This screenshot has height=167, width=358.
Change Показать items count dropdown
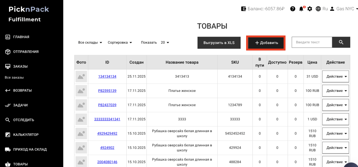click(x=165, y=43)
